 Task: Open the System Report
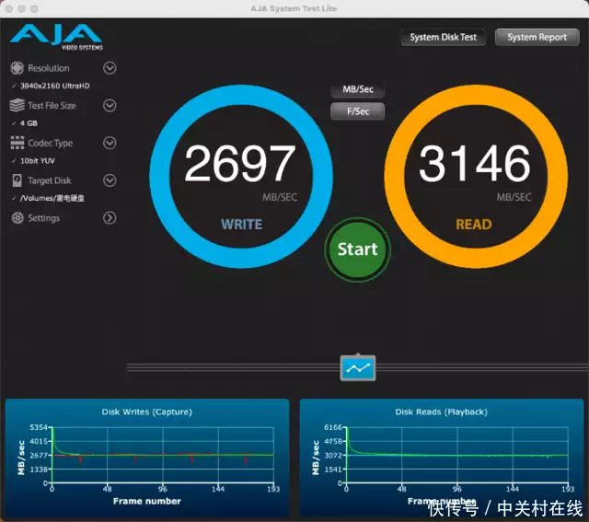[x=537, y=37]
